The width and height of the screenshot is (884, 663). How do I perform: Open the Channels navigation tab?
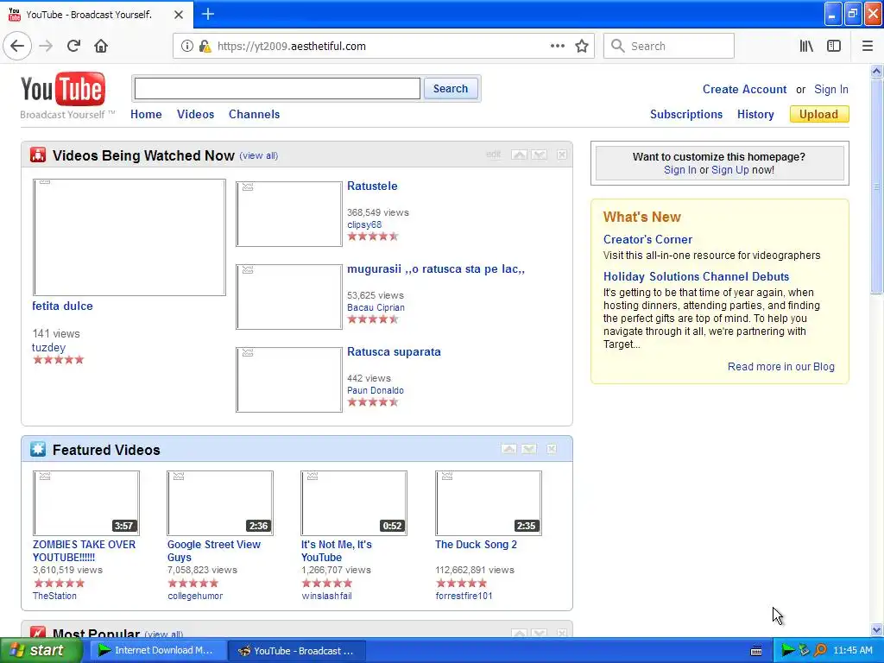click(255, 115)
